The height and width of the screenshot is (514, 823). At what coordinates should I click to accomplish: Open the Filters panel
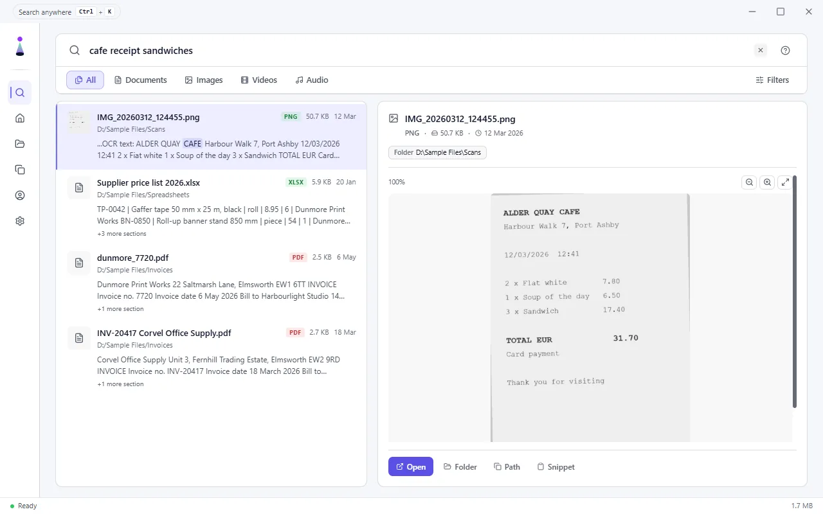pos(772,80)
